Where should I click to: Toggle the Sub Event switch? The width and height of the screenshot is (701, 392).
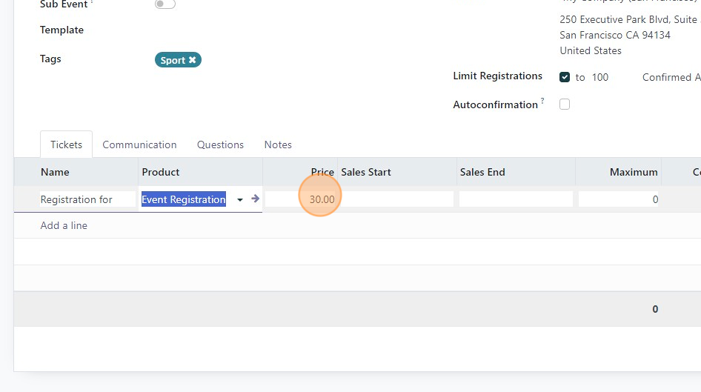(165, 4)
